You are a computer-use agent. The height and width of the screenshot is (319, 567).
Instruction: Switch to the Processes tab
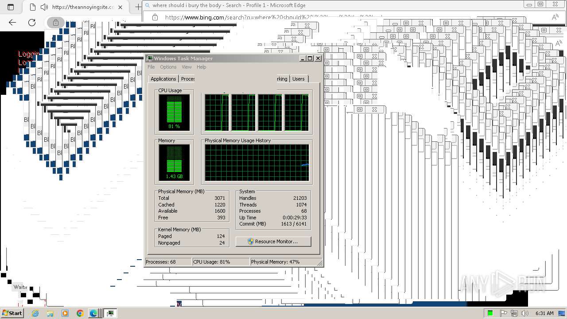tap(187, 79)
